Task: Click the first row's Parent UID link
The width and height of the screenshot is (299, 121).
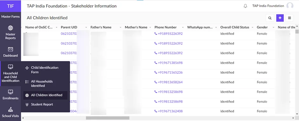Action: point(69,34)
